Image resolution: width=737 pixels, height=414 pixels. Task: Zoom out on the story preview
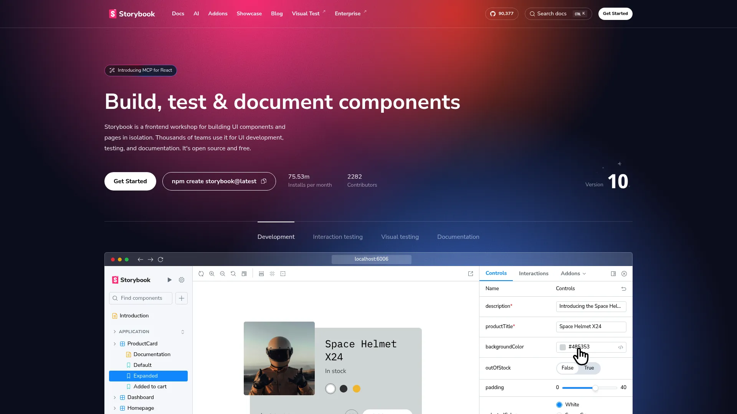pos(223,274)
